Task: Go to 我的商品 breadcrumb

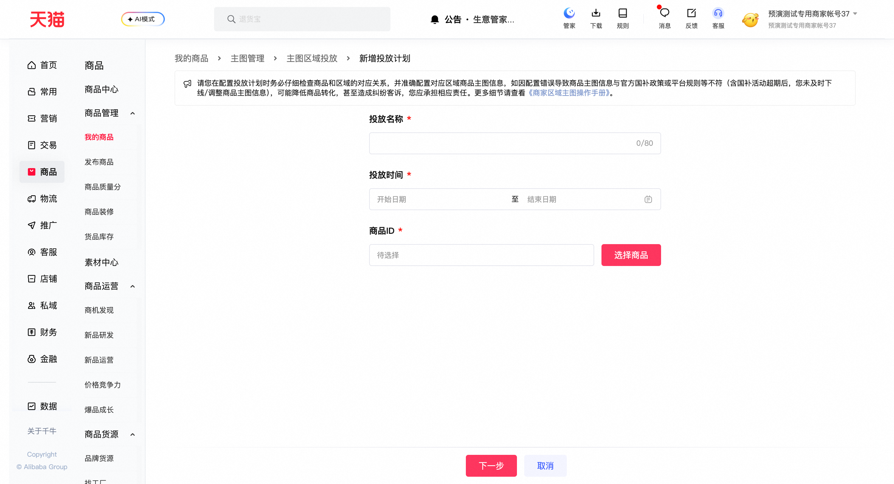Action: (191, 58)
